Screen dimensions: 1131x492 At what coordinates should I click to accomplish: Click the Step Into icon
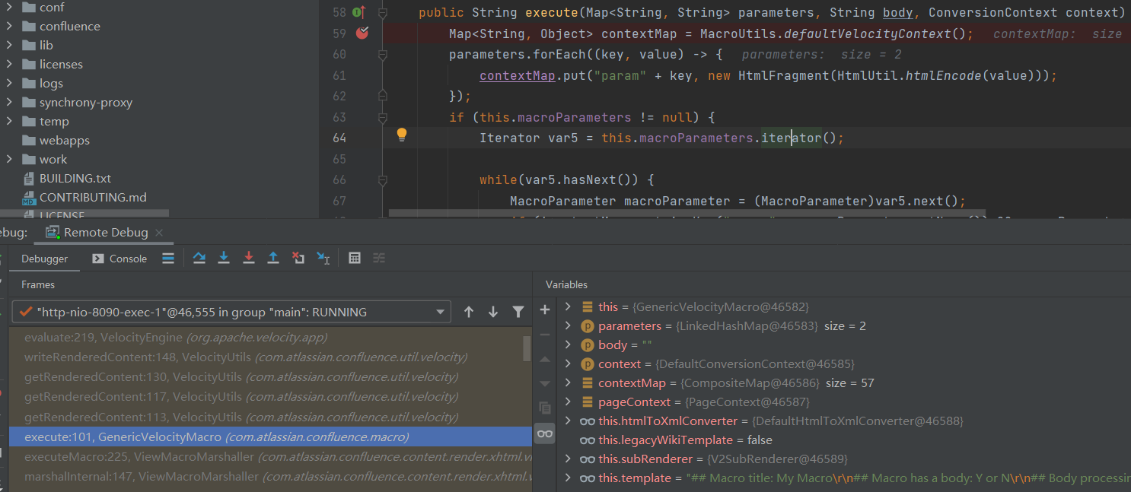pyautogui.click(x=224, y=259)
